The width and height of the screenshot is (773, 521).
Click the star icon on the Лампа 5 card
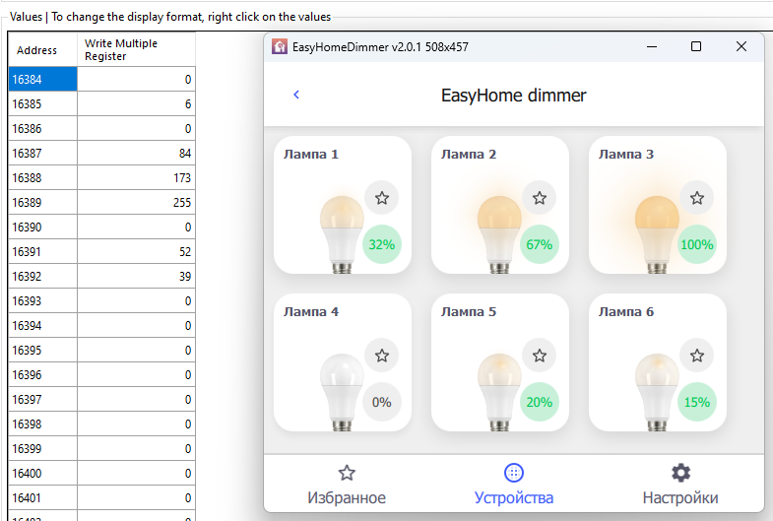click(540, 356)
